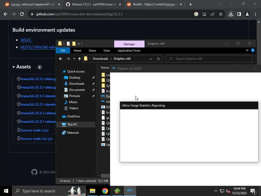Open File Explorer from taskbar
Screen dimensions: 261x196
click(x=92, y=191)
